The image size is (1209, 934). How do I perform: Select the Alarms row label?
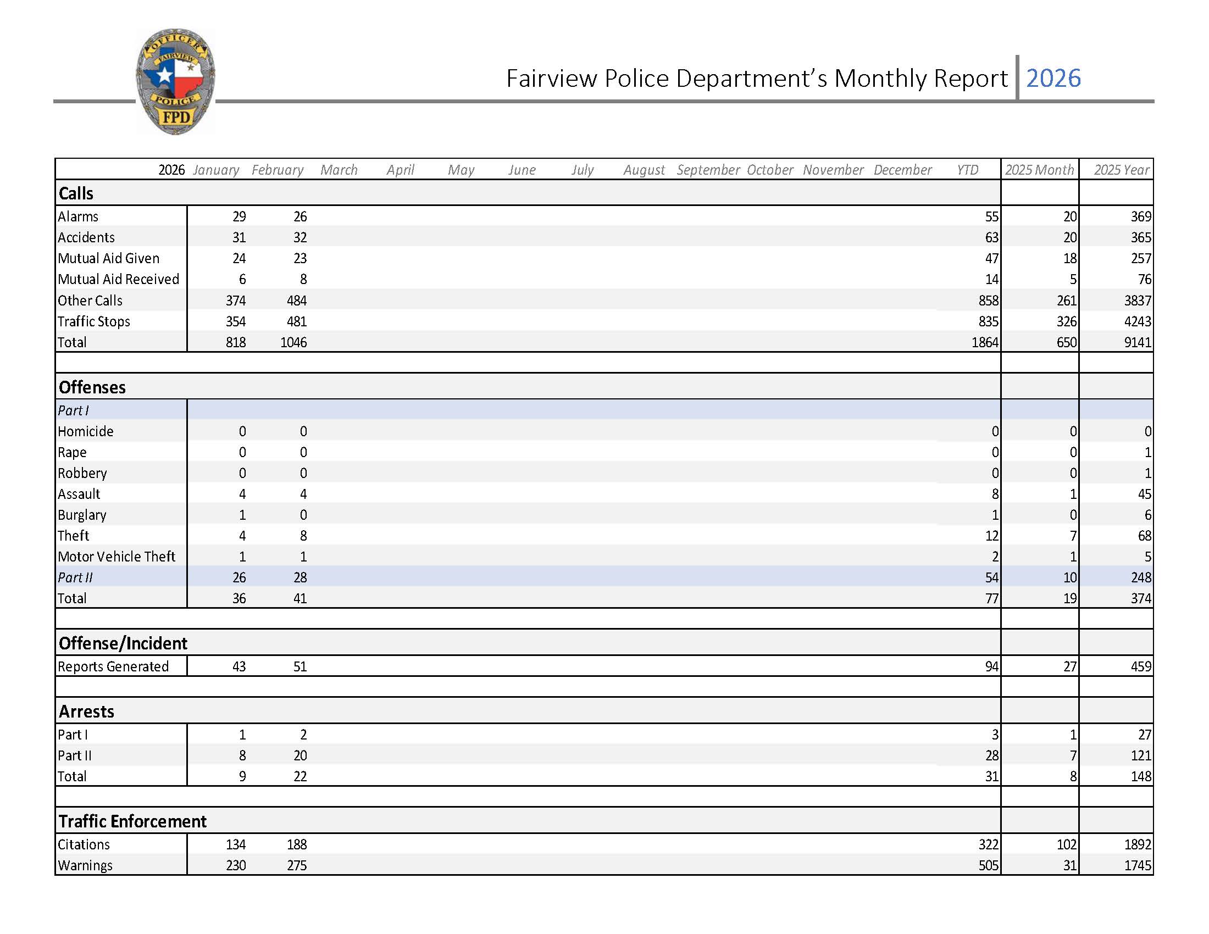click(78, 216)
